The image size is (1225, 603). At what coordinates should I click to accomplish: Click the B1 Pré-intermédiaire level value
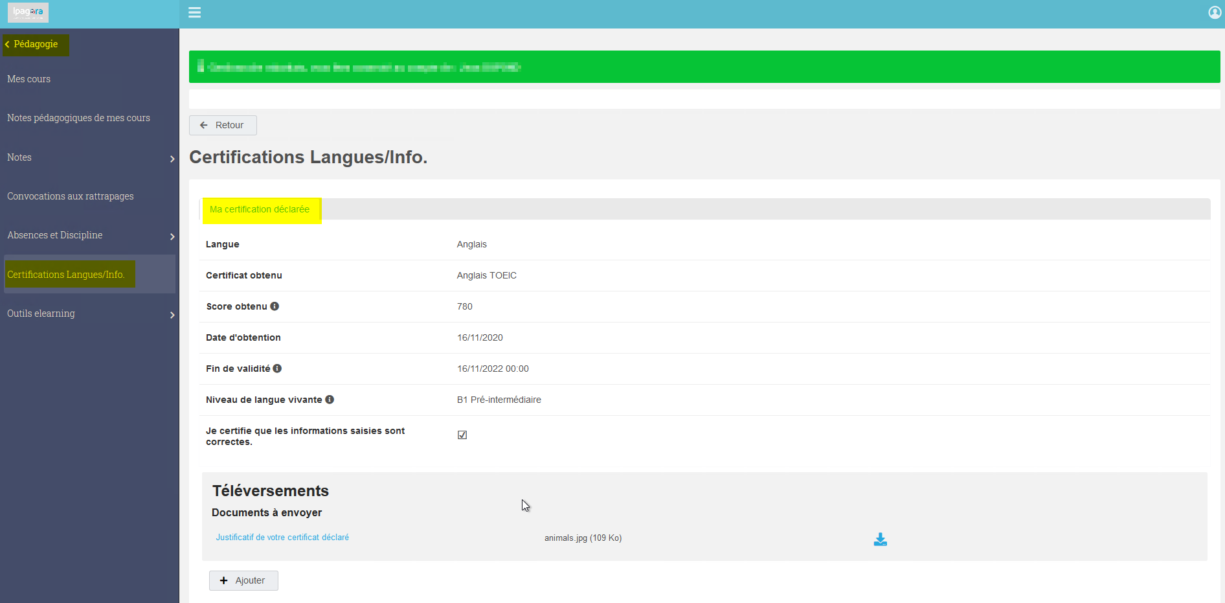coord(499,400)
